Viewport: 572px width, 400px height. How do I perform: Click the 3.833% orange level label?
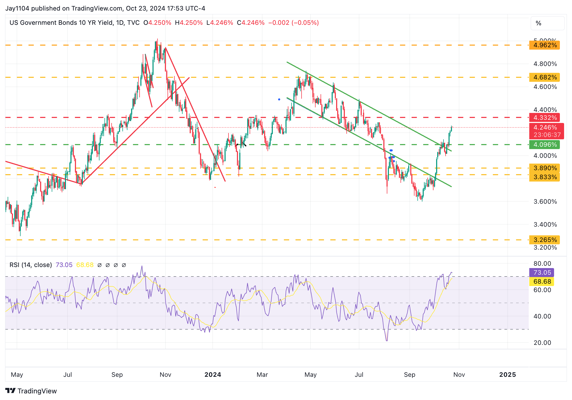[545, 177]
